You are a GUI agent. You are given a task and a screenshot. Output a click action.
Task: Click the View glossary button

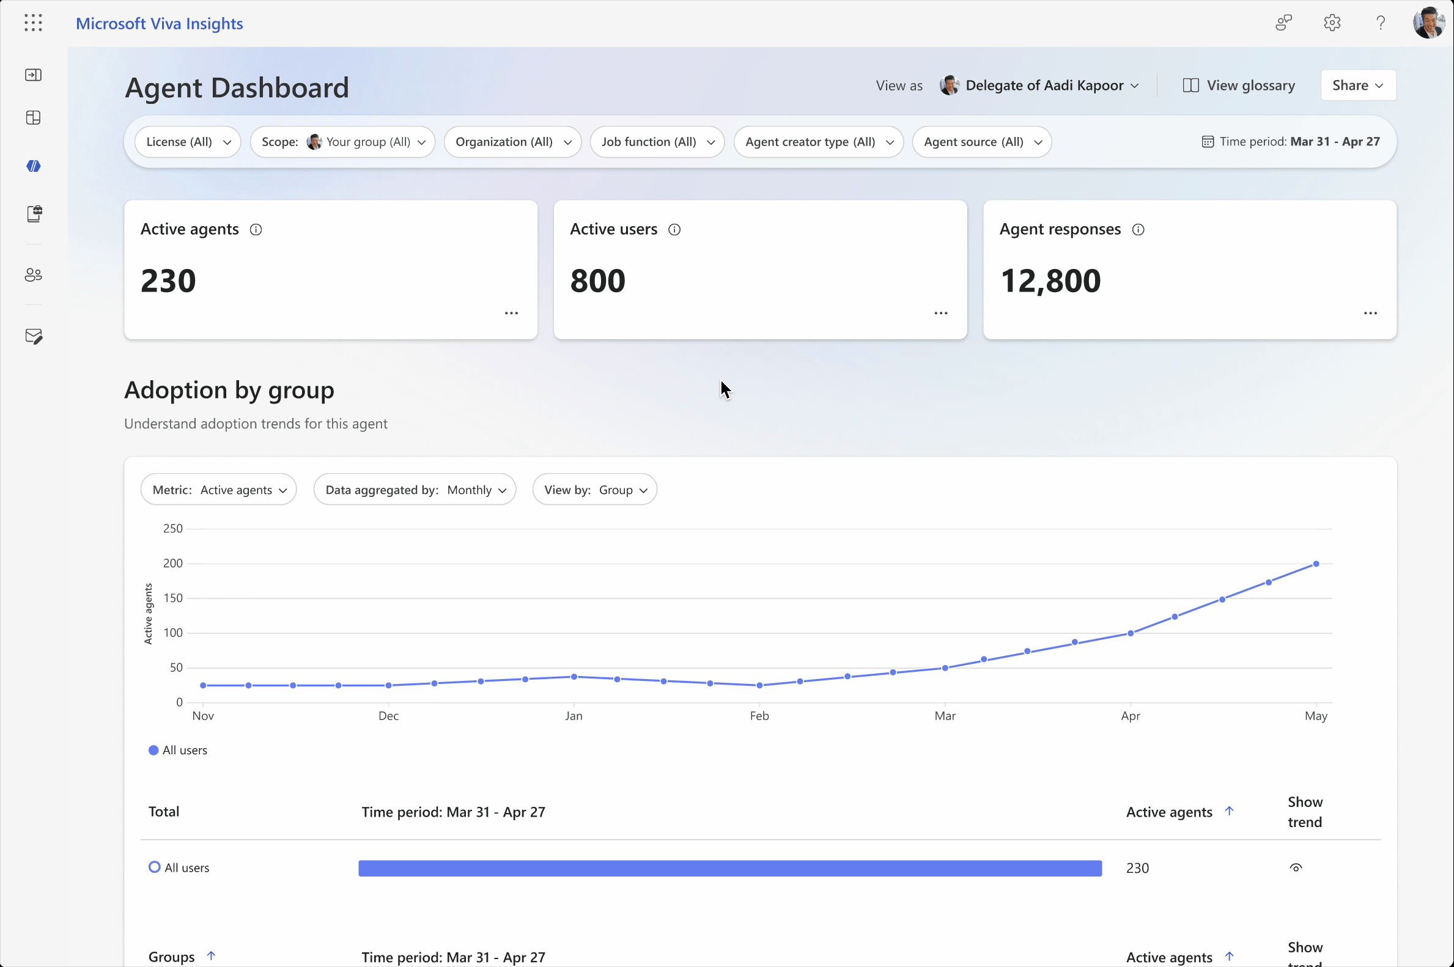pyautogui.click(x=1238, y=85)
